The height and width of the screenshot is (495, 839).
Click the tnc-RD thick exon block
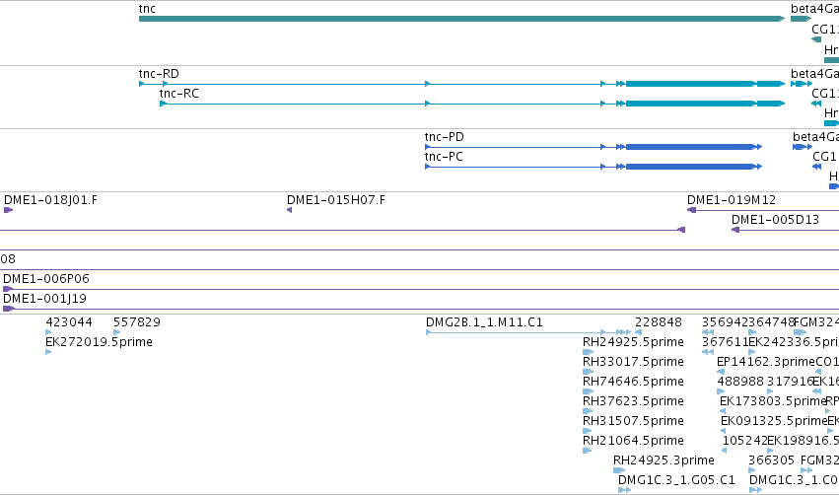click(690, 84)
